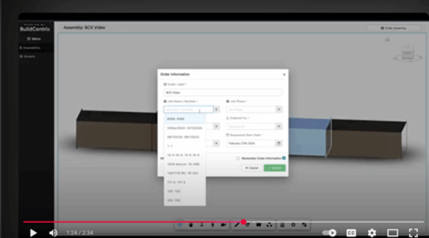
Task: Select the Measure ruler tool
Action: (x=236, y=225)
